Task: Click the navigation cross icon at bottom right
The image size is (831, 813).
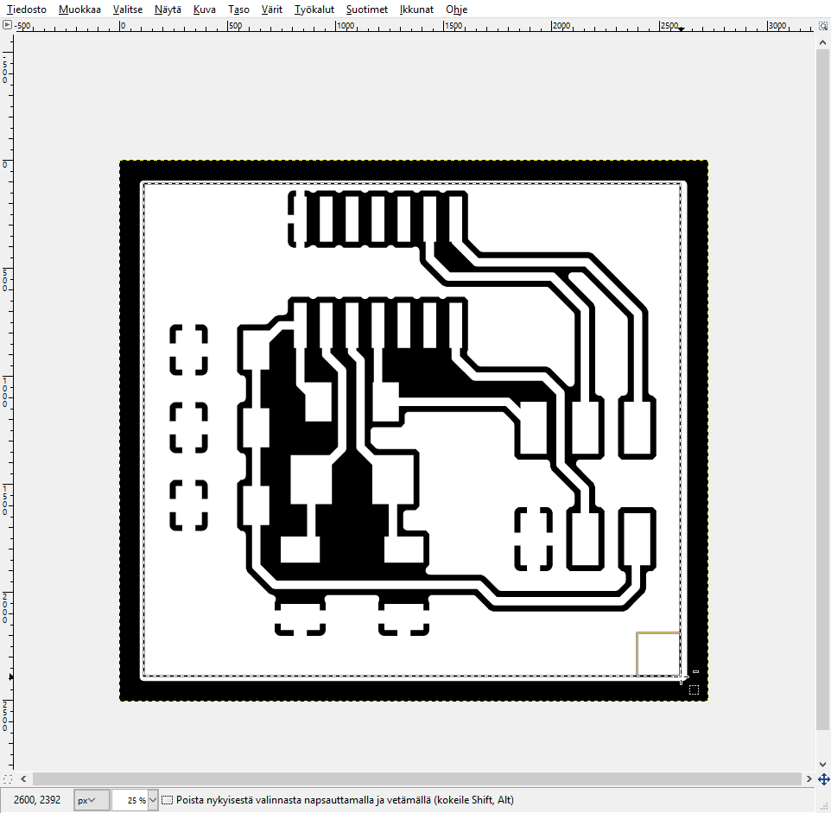Action: pos(823,778)
